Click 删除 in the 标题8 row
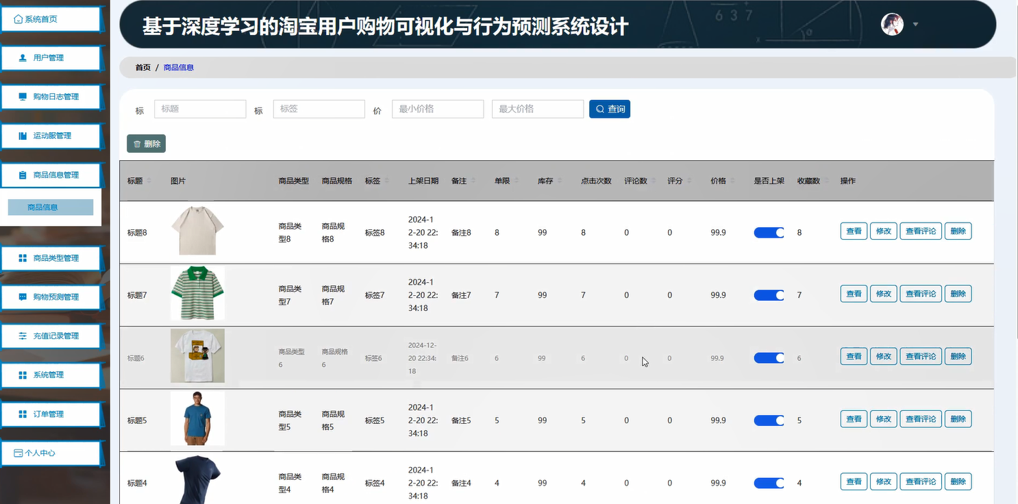 (958, 231)
